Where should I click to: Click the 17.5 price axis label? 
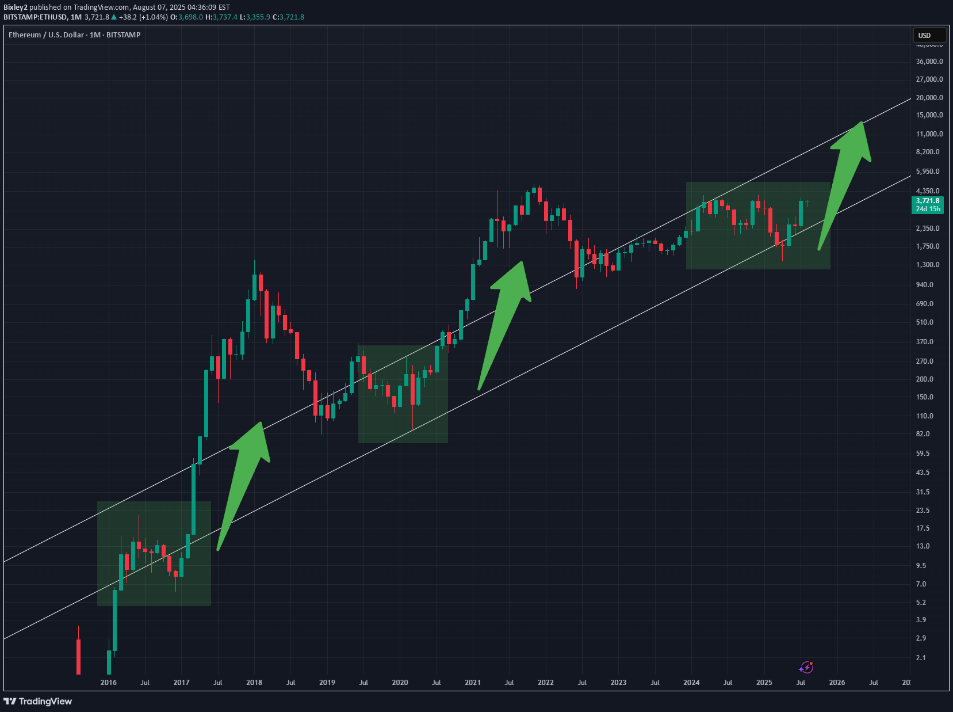(x=923, y=528)
